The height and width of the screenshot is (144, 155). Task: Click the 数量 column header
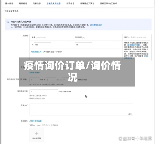(x=33, y=37)
